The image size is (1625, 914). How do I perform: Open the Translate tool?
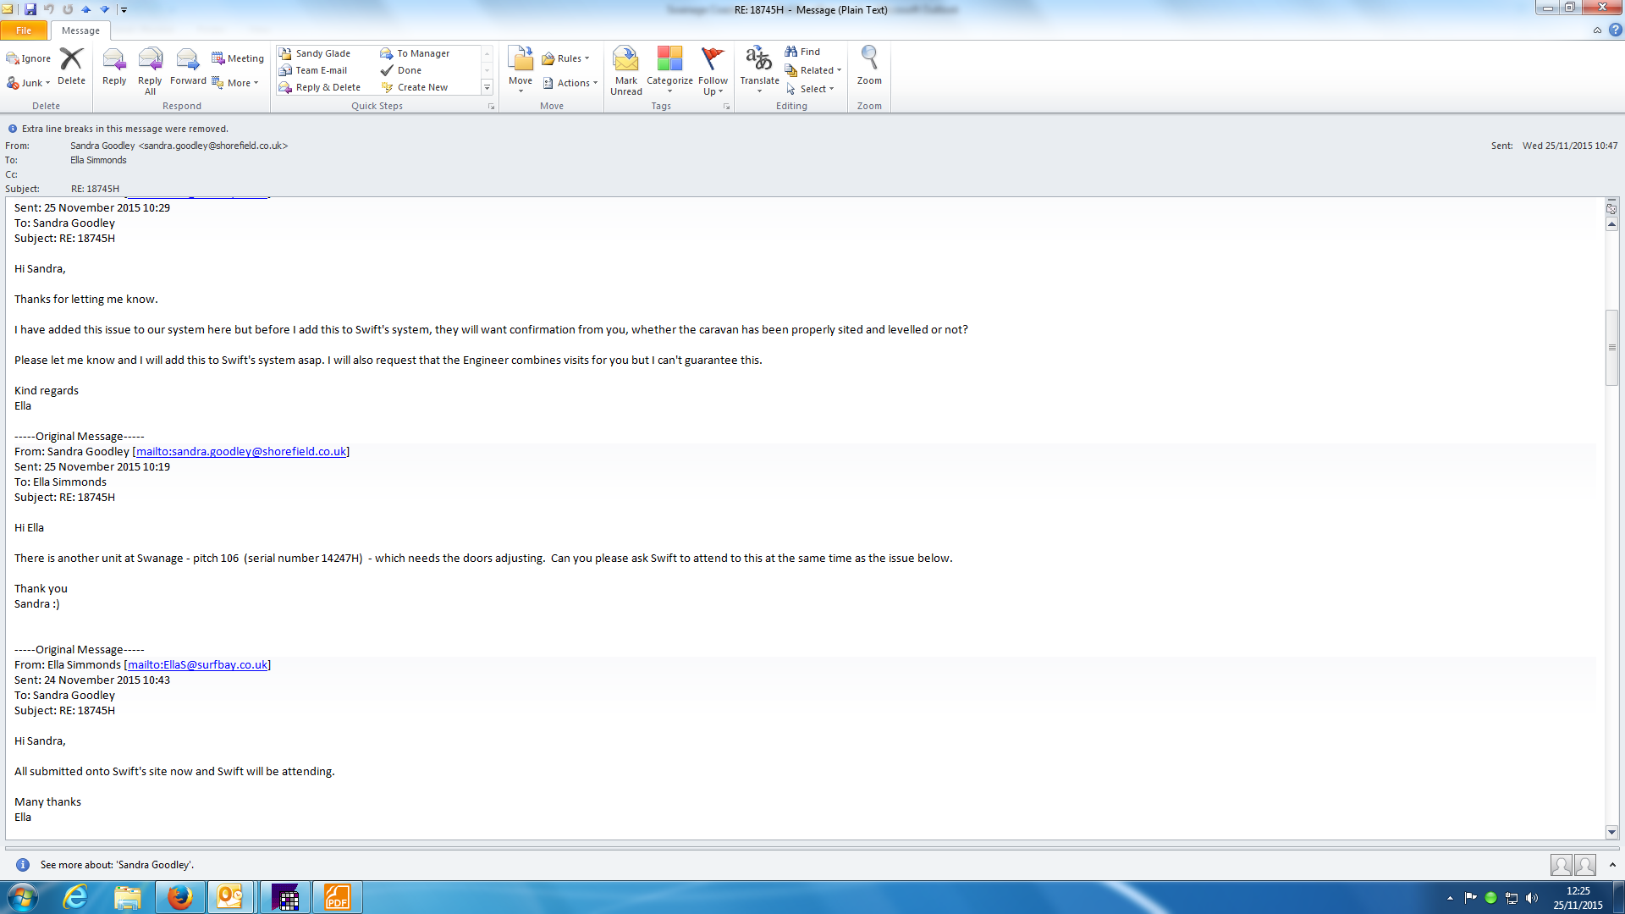pos(759,66)
